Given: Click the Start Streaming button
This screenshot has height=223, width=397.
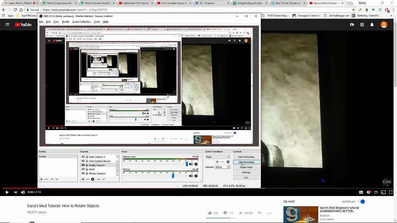Looking at the screenshot, I should (x=246, y=157).
